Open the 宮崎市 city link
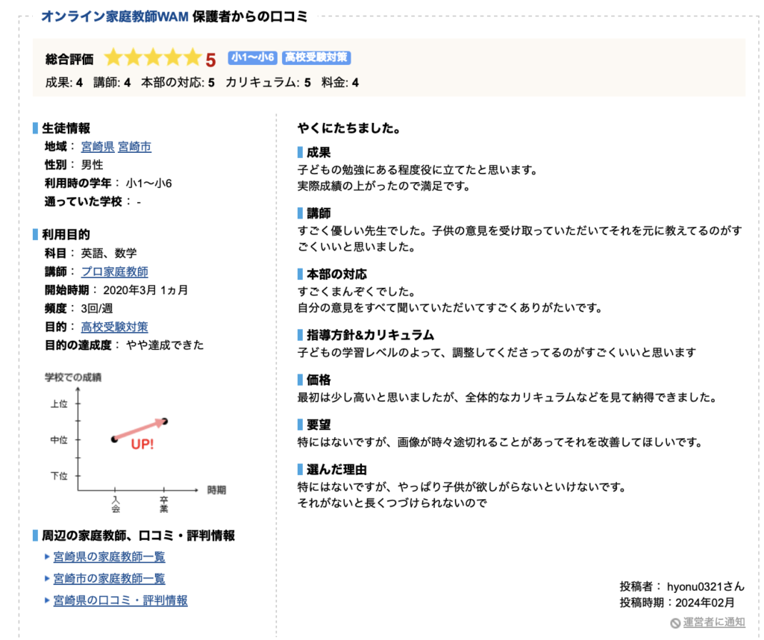 [134, 147]
